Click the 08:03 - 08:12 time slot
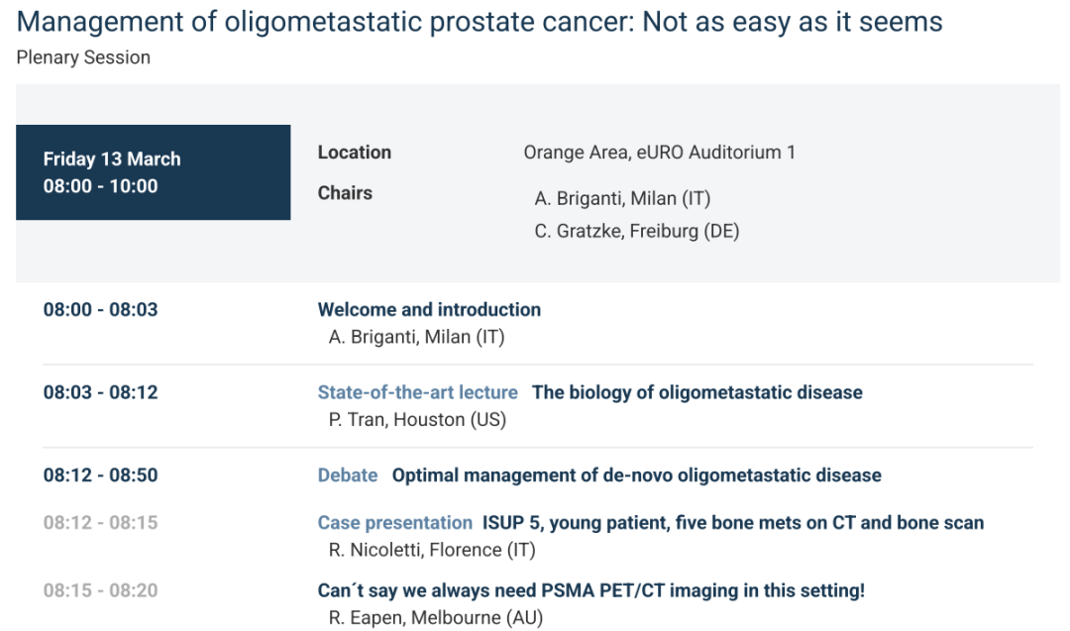Viewport: 1070px width, 631px height. pyautogui.click(x=100, y=392)
